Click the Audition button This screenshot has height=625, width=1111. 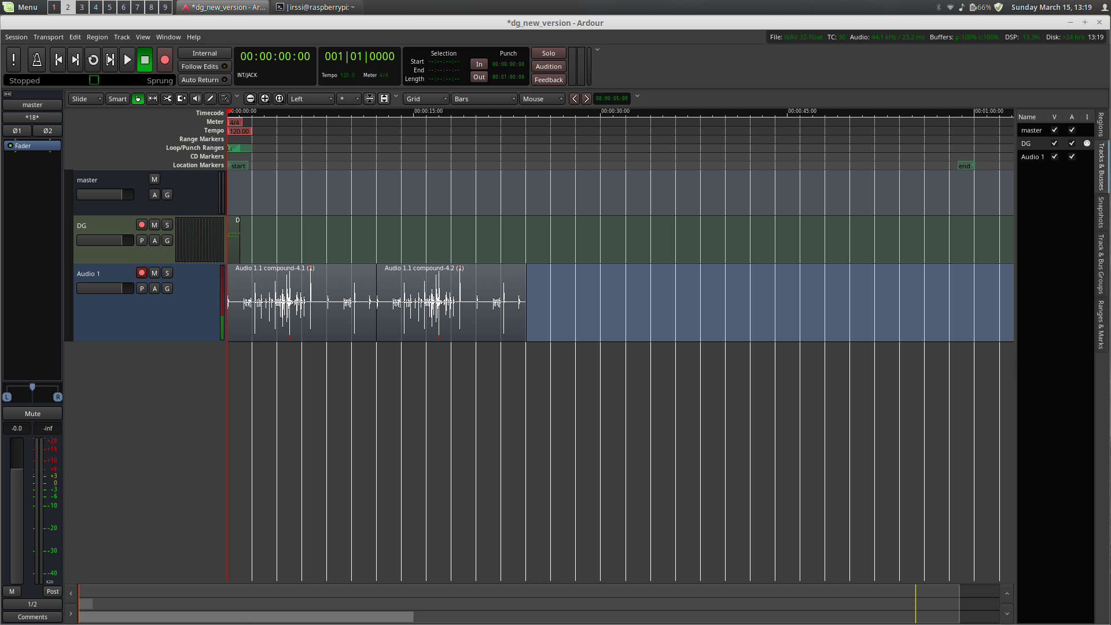click(x=548, y=67)
